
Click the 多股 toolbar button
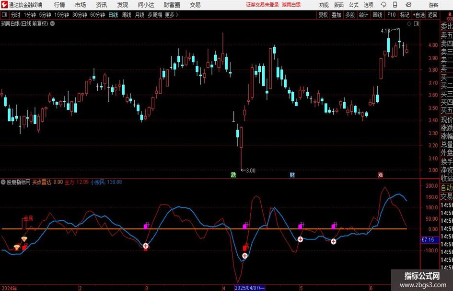[350, 15]
